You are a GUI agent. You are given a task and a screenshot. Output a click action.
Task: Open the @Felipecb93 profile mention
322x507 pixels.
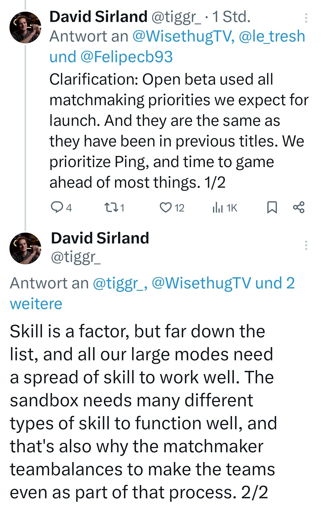click(x=126, y=57)
